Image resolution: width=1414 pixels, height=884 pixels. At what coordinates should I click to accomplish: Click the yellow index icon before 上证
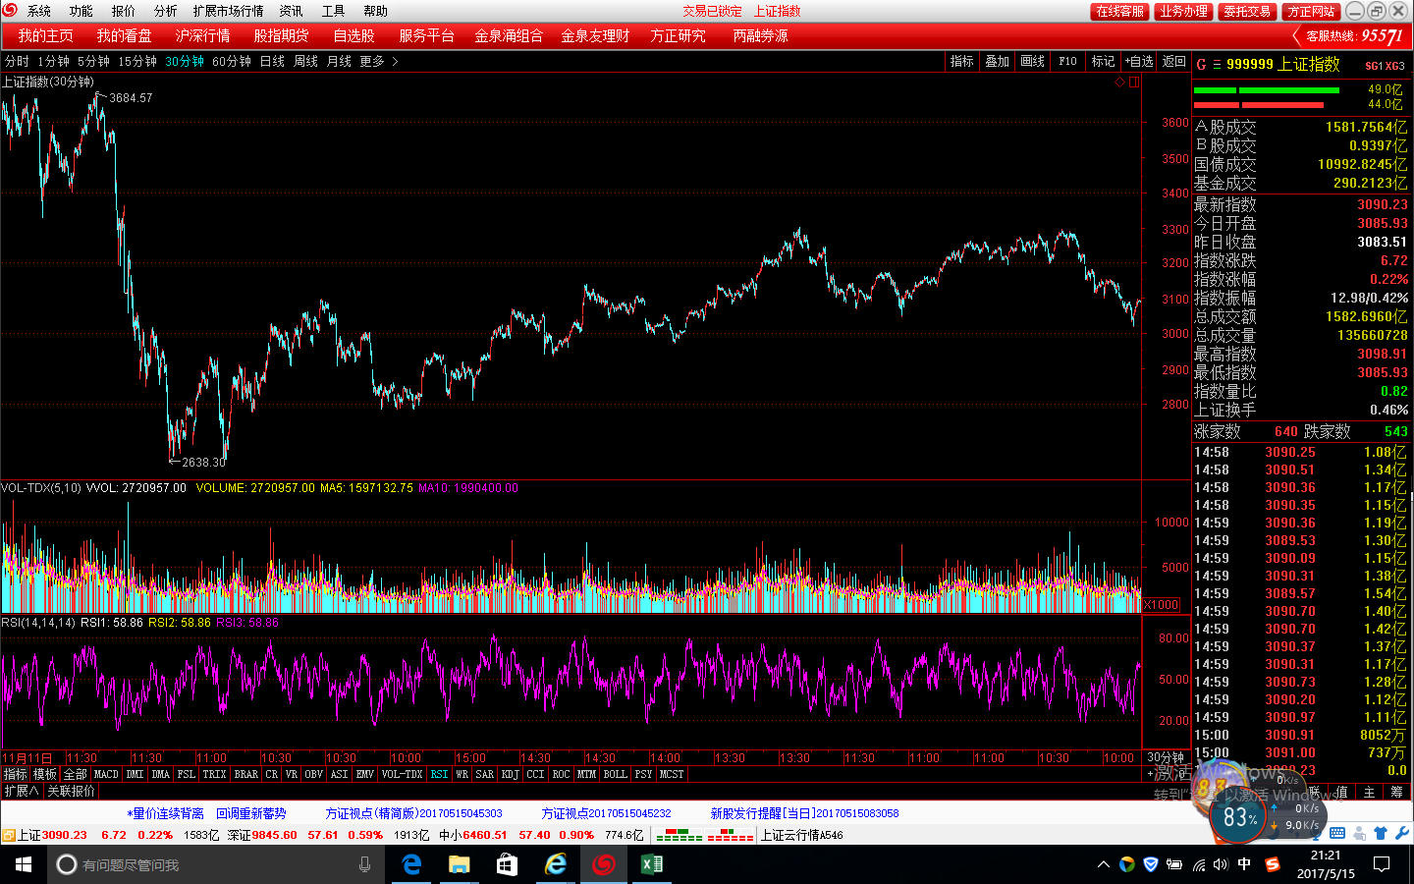[8, 835]
